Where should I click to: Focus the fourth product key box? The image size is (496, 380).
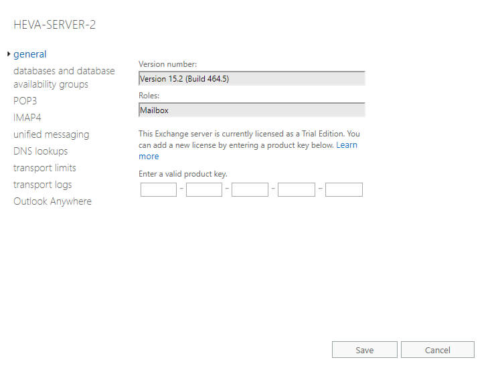pyautogui.click(x=297, y=190)
